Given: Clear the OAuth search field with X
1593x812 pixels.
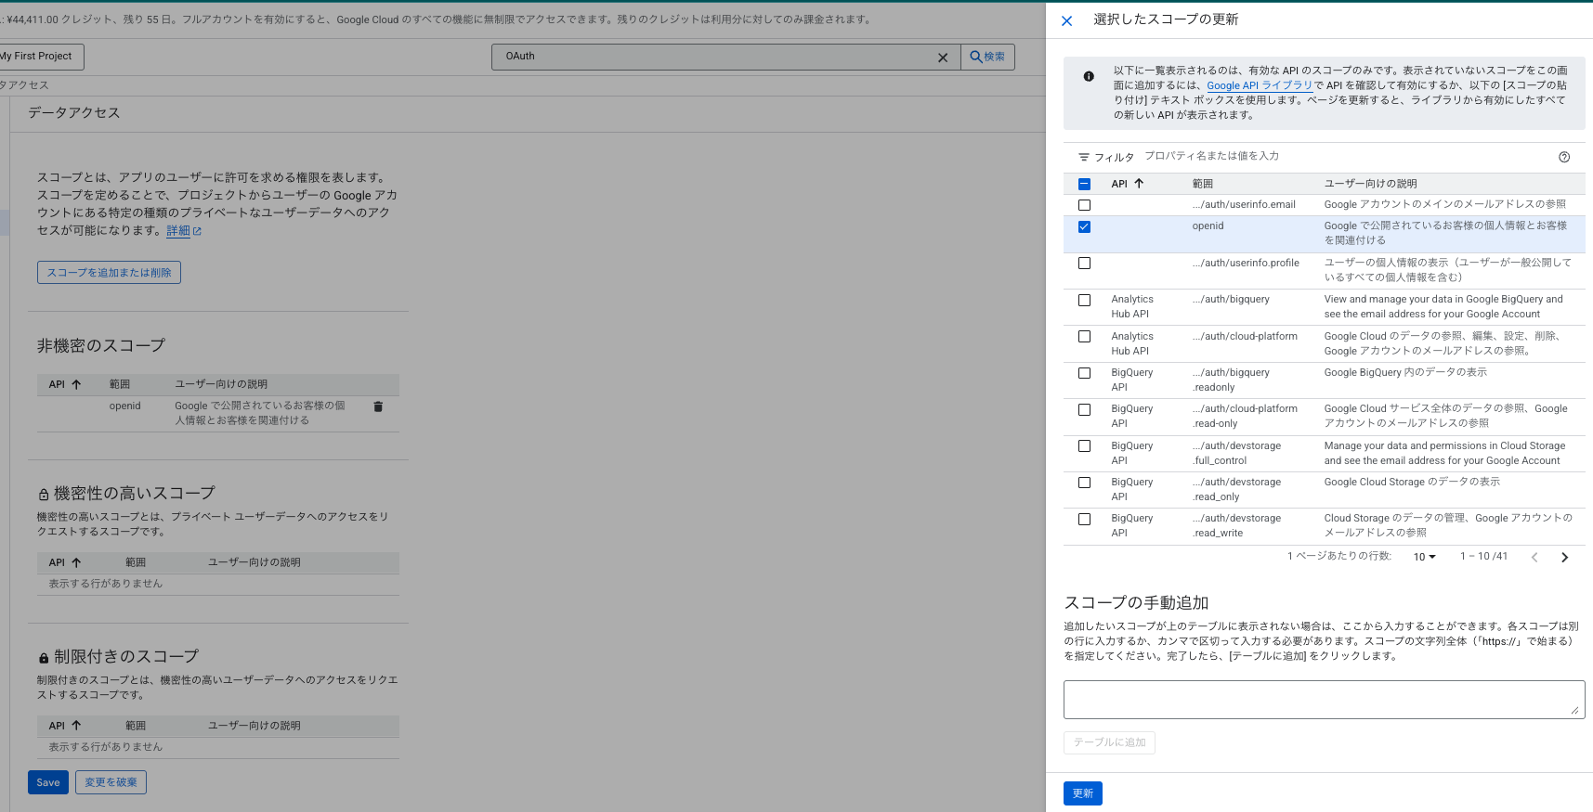Looking at the screenshot, I should 943,58.
